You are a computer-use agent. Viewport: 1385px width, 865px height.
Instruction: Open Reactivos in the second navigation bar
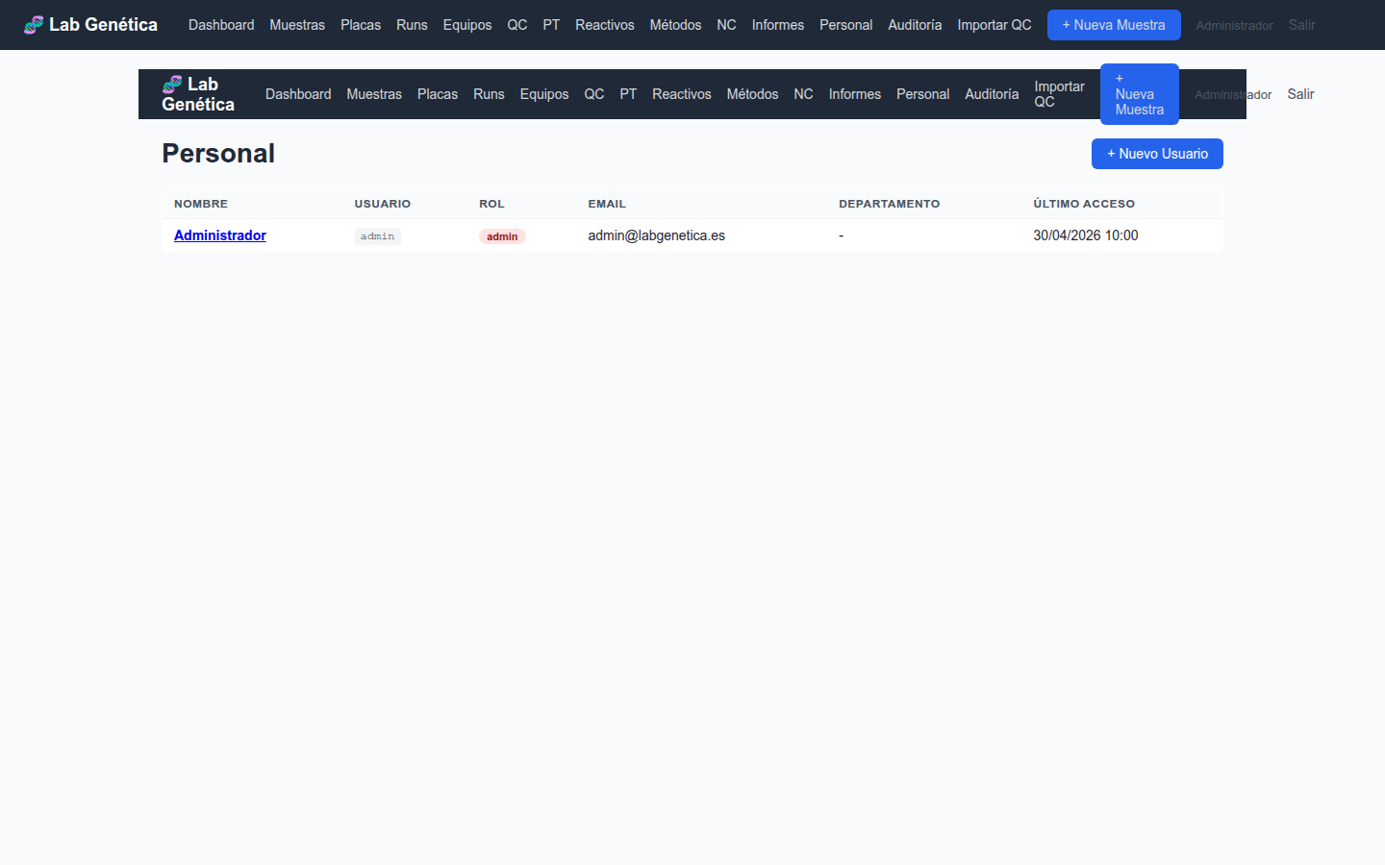point(682,94)
